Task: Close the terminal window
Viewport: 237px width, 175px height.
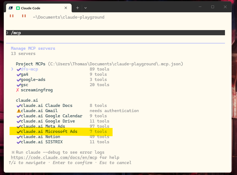Action: 225,7
